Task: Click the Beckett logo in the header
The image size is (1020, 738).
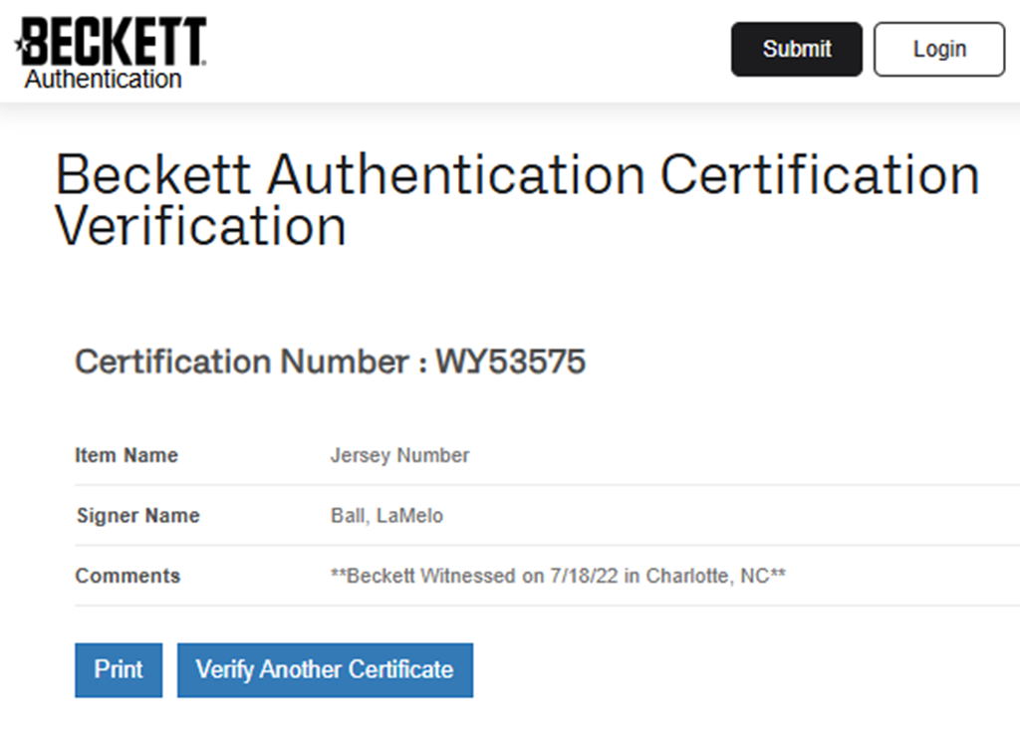Action: click(114, 42)
